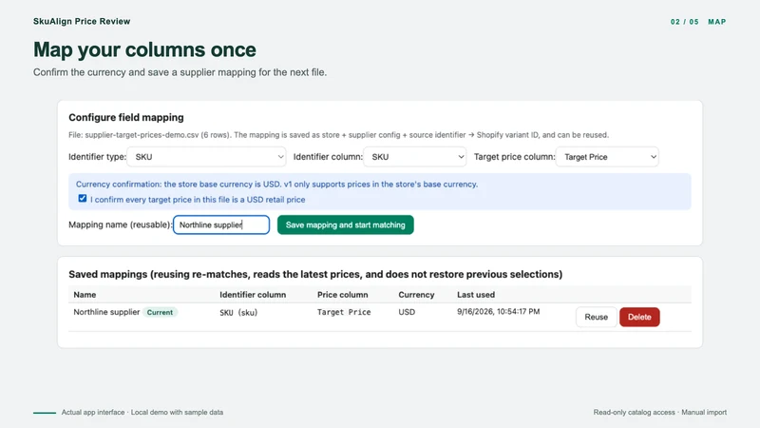Click the USD currency cell
Viewport: 760px width, 428px height.
click(x=407, y=312)
